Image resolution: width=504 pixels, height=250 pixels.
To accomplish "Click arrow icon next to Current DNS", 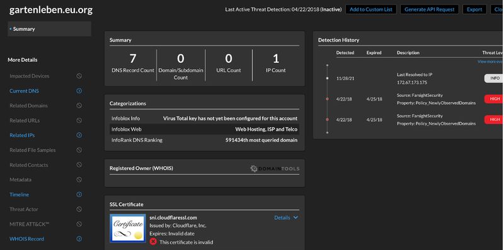I will click(x=79, y=91).
